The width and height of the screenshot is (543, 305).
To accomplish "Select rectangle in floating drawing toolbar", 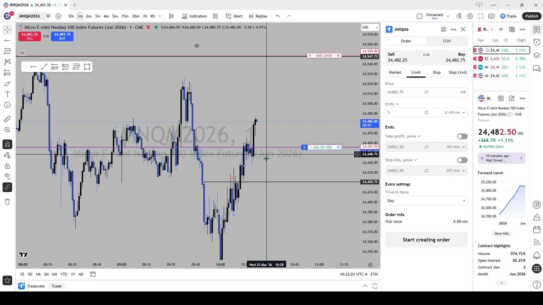I will point(87,67).
